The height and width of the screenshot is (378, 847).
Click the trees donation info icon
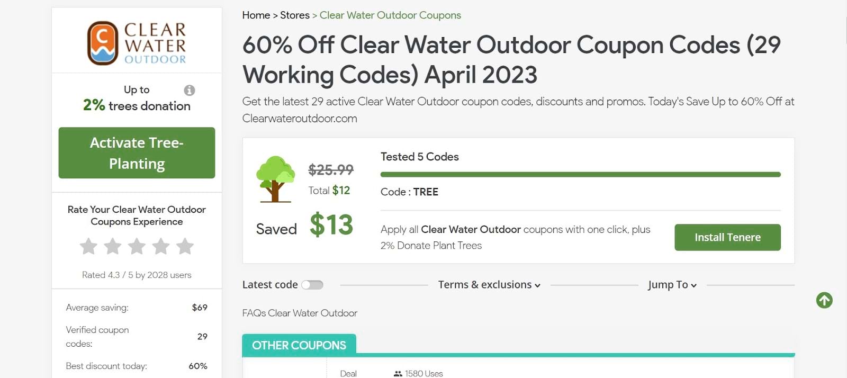[190, 91]
